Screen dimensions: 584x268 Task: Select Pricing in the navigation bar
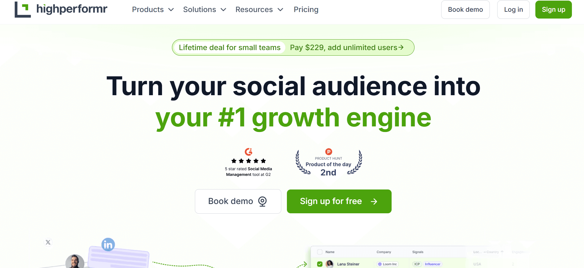tap(306, 10)
